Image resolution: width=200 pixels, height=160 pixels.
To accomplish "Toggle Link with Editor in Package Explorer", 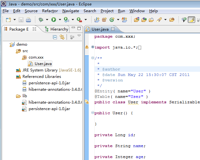I will 62,37.
